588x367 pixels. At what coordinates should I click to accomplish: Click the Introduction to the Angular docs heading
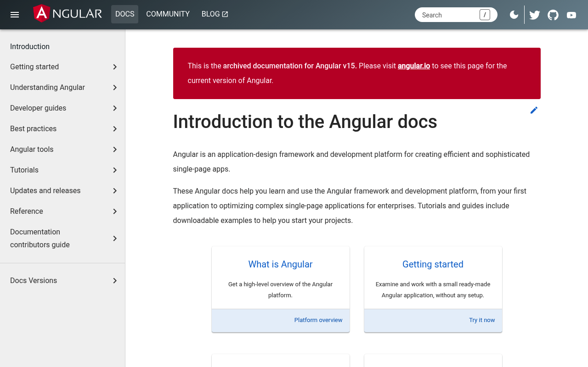coord(305,122)
